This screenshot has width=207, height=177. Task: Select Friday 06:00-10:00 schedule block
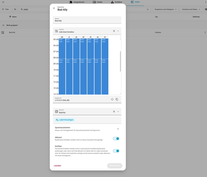click(x=91, y=49)
